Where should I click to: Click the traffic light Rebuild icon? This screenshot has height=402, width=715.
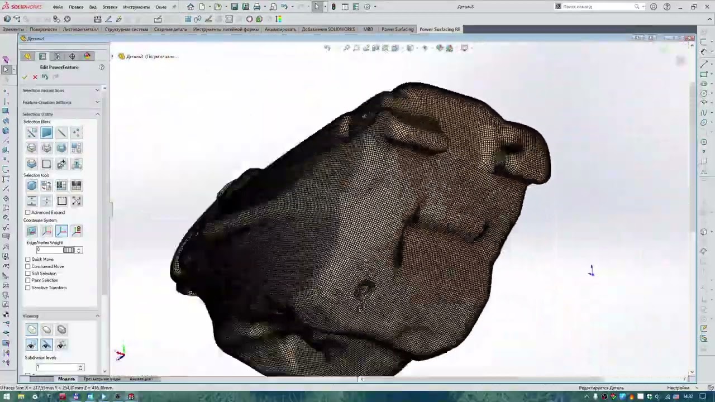coord(333,7)
